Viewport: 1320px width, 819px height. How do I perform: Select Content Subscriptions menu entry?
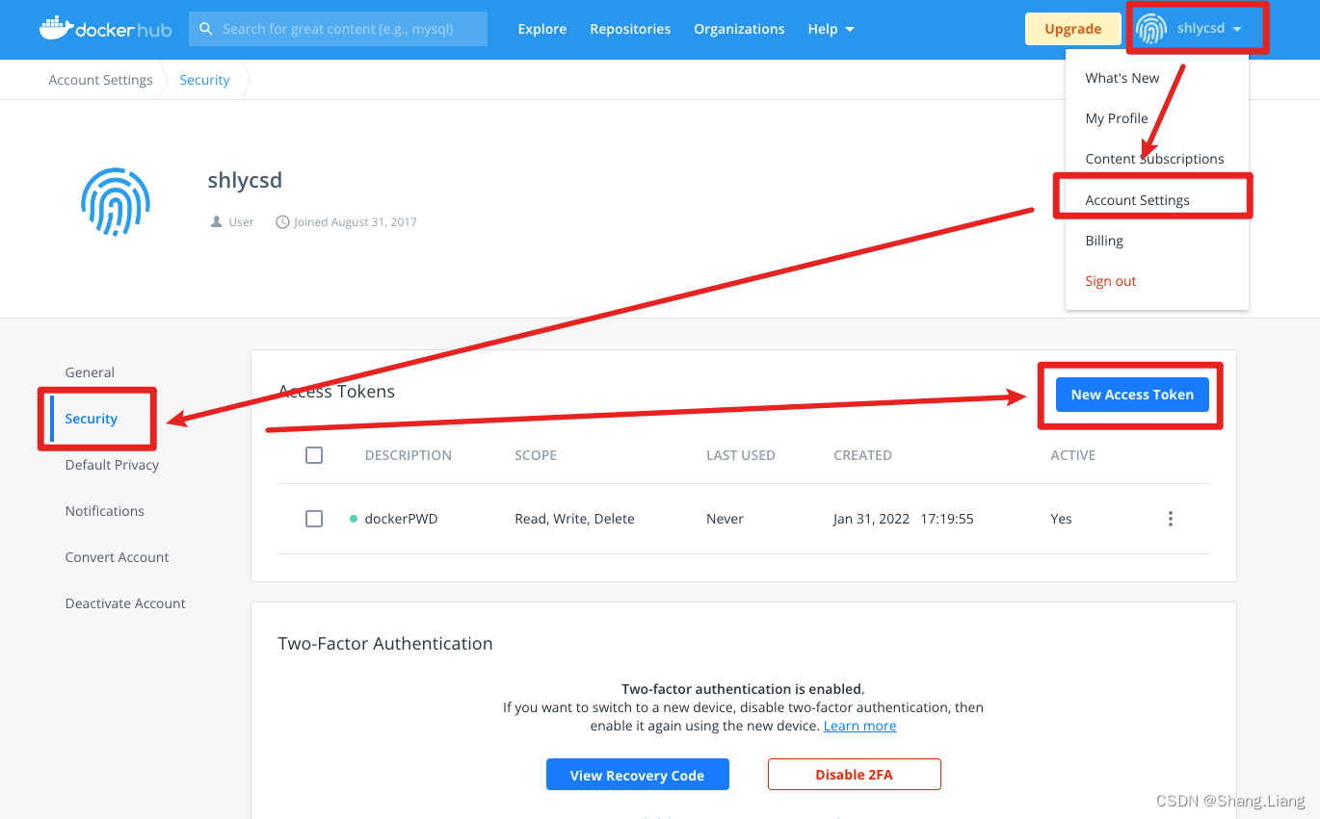click(1154, 159)
